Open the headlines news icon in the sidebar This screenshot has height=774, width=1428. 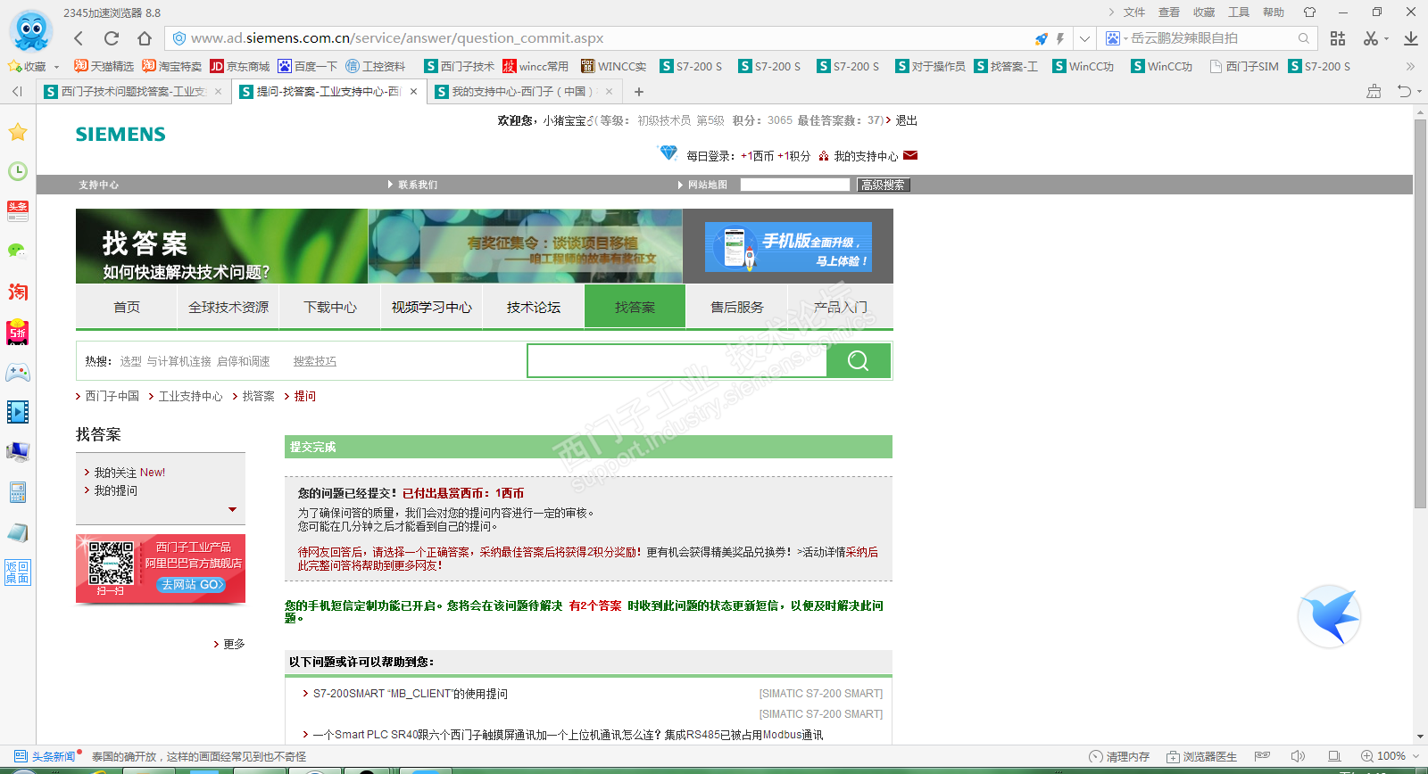coord(18,211)
